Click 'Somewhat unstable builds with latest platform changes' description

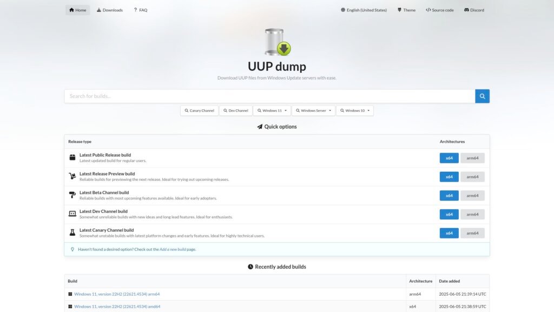[x=172, y=236]
